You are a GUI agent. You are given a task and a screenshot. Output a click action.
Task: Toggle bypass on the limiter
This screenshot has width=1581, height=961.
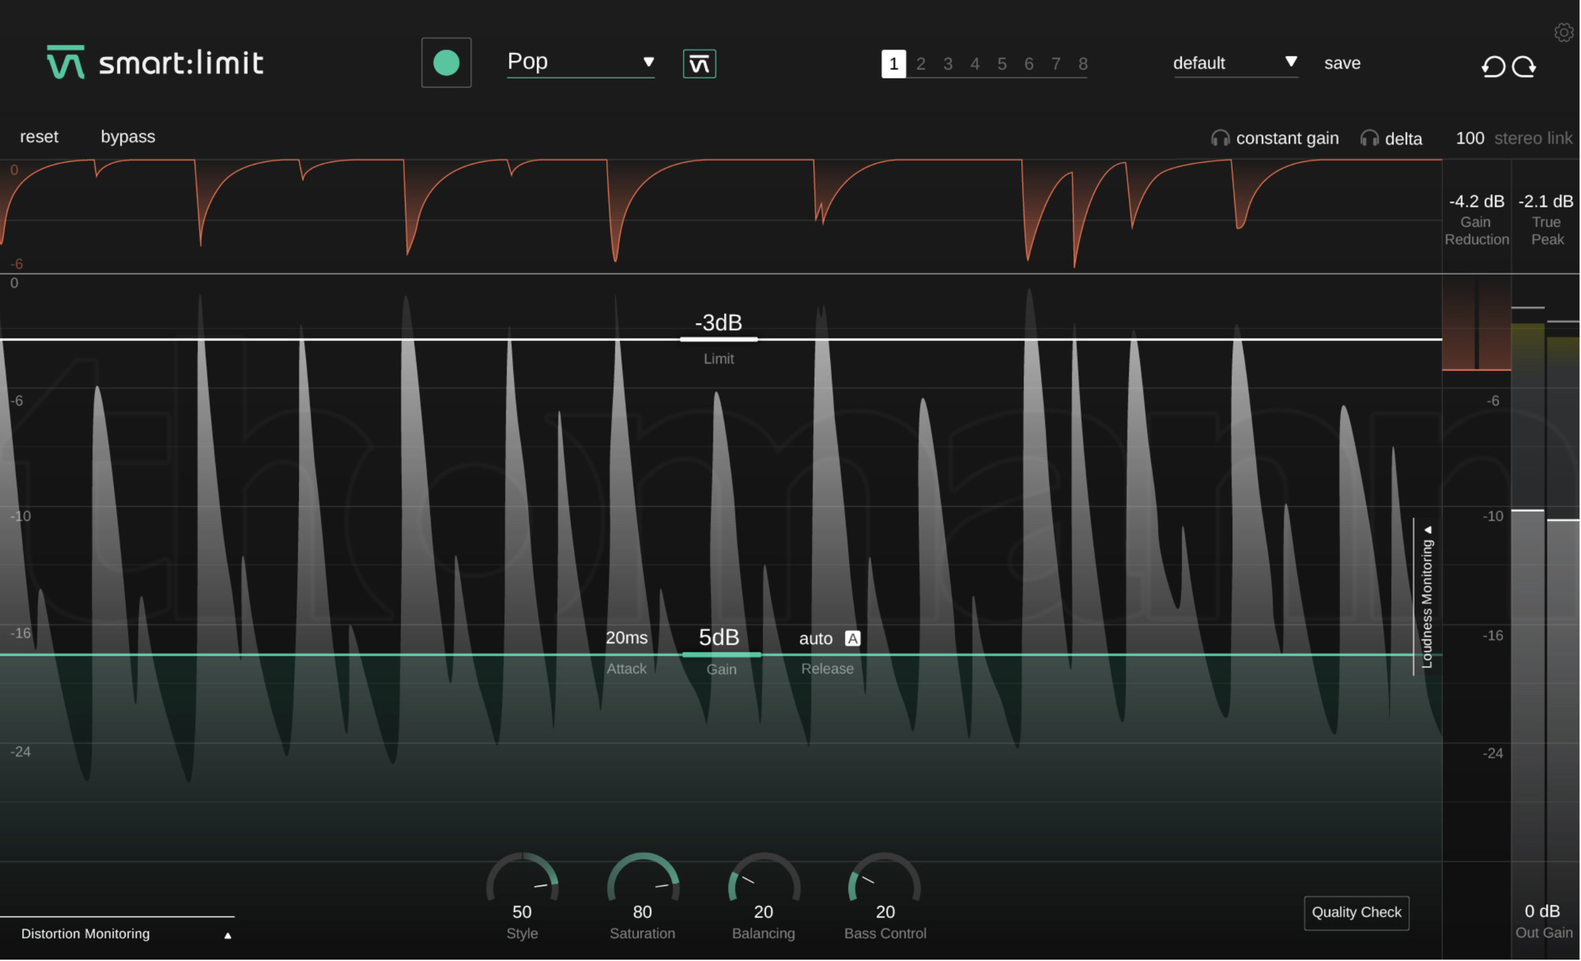click(128, 137)
